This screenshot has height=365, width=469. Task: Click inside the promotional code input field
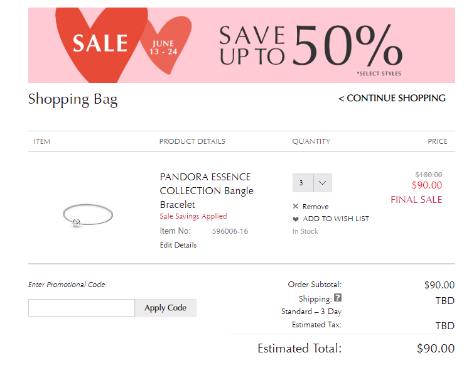click(82, 308)
